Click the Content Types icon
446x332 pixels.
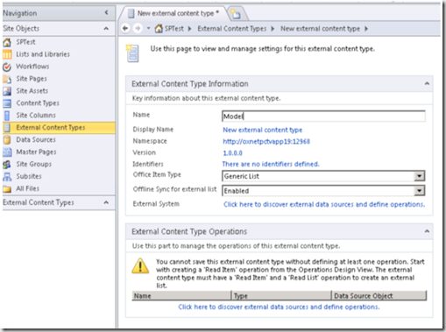7,103
